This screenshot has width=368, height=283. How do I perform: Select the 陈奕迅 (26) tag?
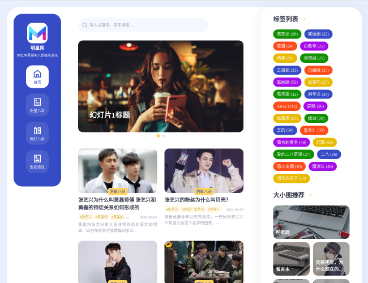pos(287,34)
